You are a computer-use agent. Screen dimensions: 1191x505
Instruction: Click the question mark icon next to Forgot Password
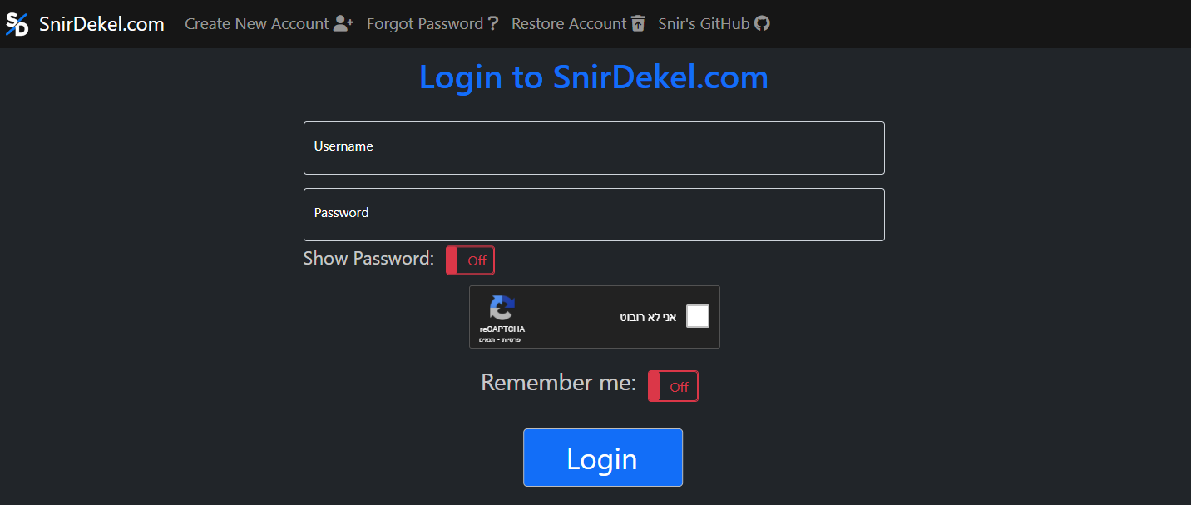[x=492, y=23]
